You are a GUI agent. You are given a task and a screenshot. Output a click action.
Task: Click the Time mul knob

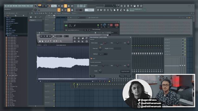click(x=100, y=48)
